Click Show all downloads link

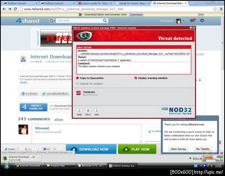202,158
